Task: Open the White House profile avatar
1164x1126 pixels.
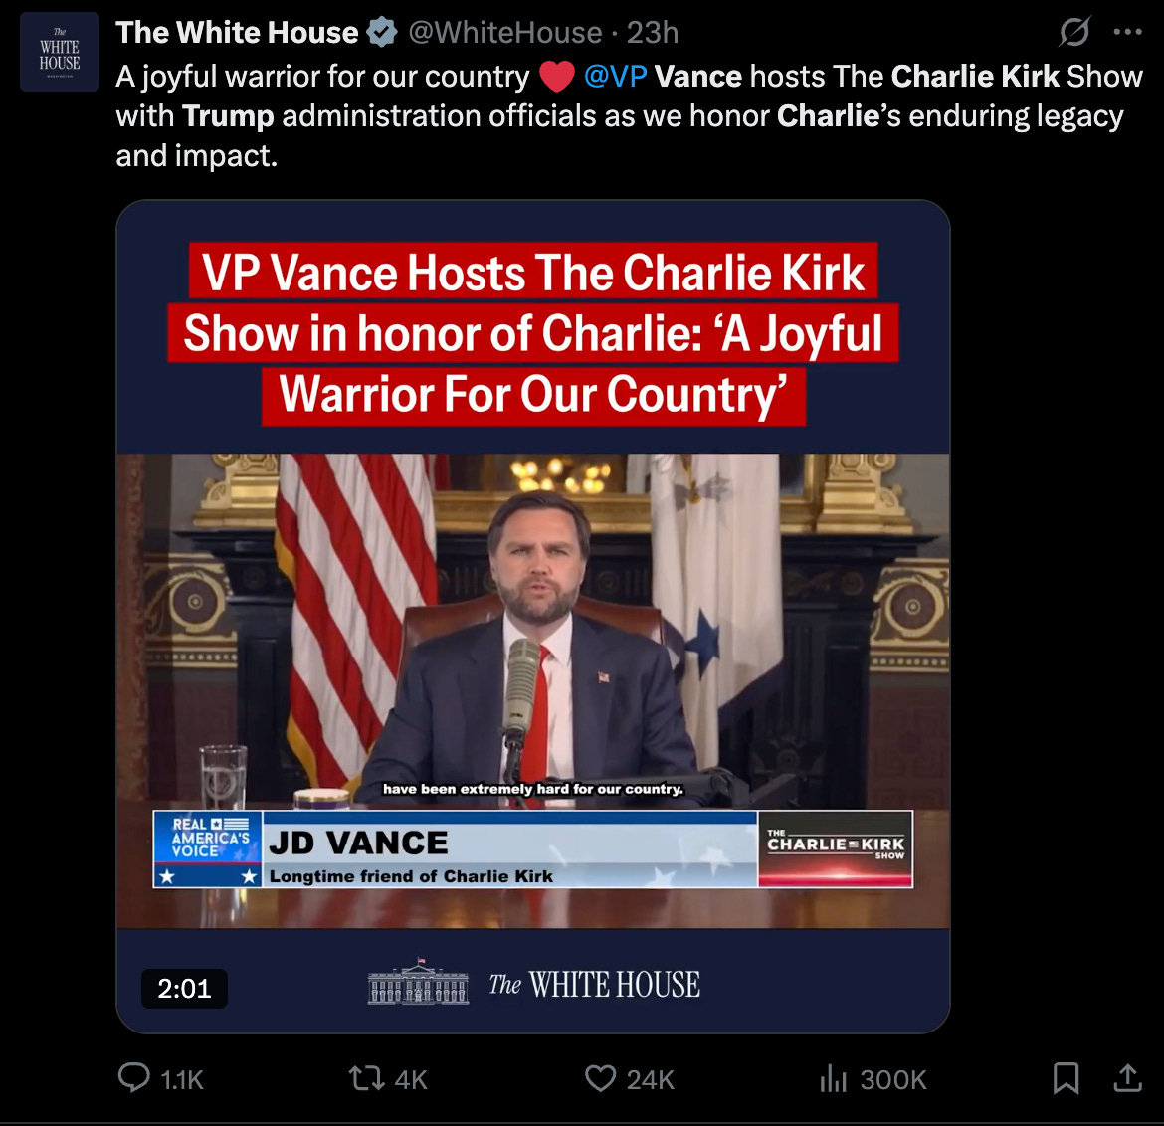Action: click(x=60, y=51)
